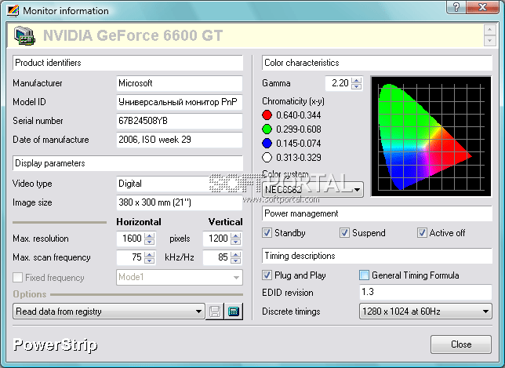Click the header scroll up arrow
505x368 pixels.
[489, 30]
